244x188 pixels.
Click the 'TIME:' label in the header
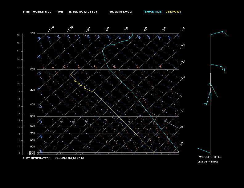coord(60,12)
